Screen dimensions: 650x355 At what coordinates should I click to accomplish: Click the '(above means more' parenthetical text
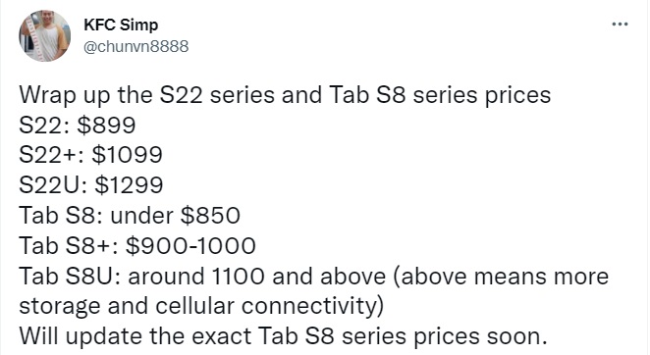[x=500, y=277]
